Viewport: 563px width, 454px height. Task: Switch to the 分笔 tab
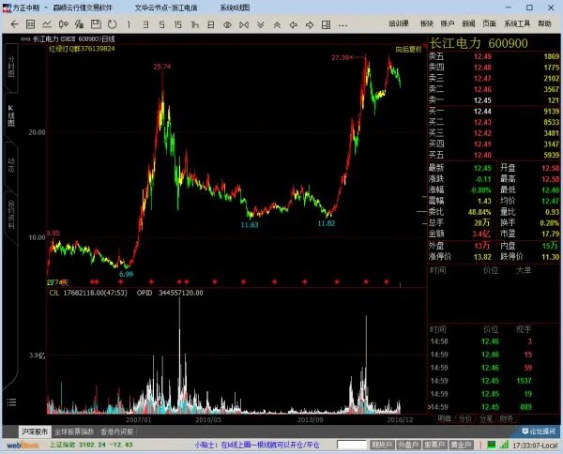coord(486,418)
